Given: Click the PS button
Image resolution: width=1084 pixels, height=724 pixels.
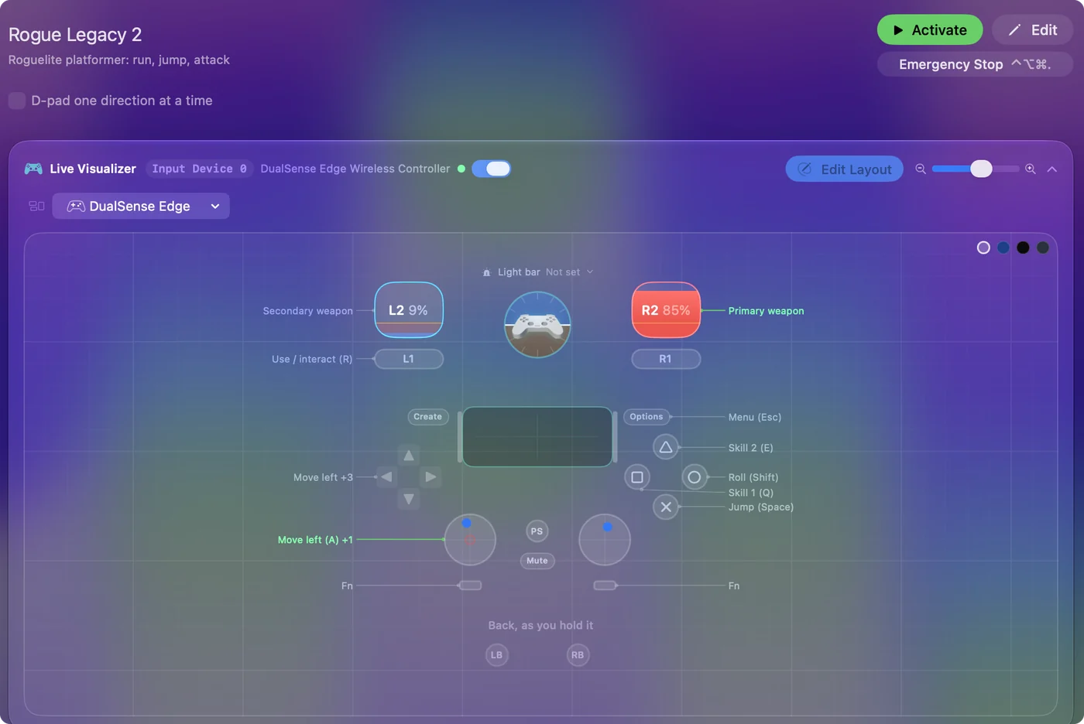Looking at the screenshot, I should pos(537,531).
